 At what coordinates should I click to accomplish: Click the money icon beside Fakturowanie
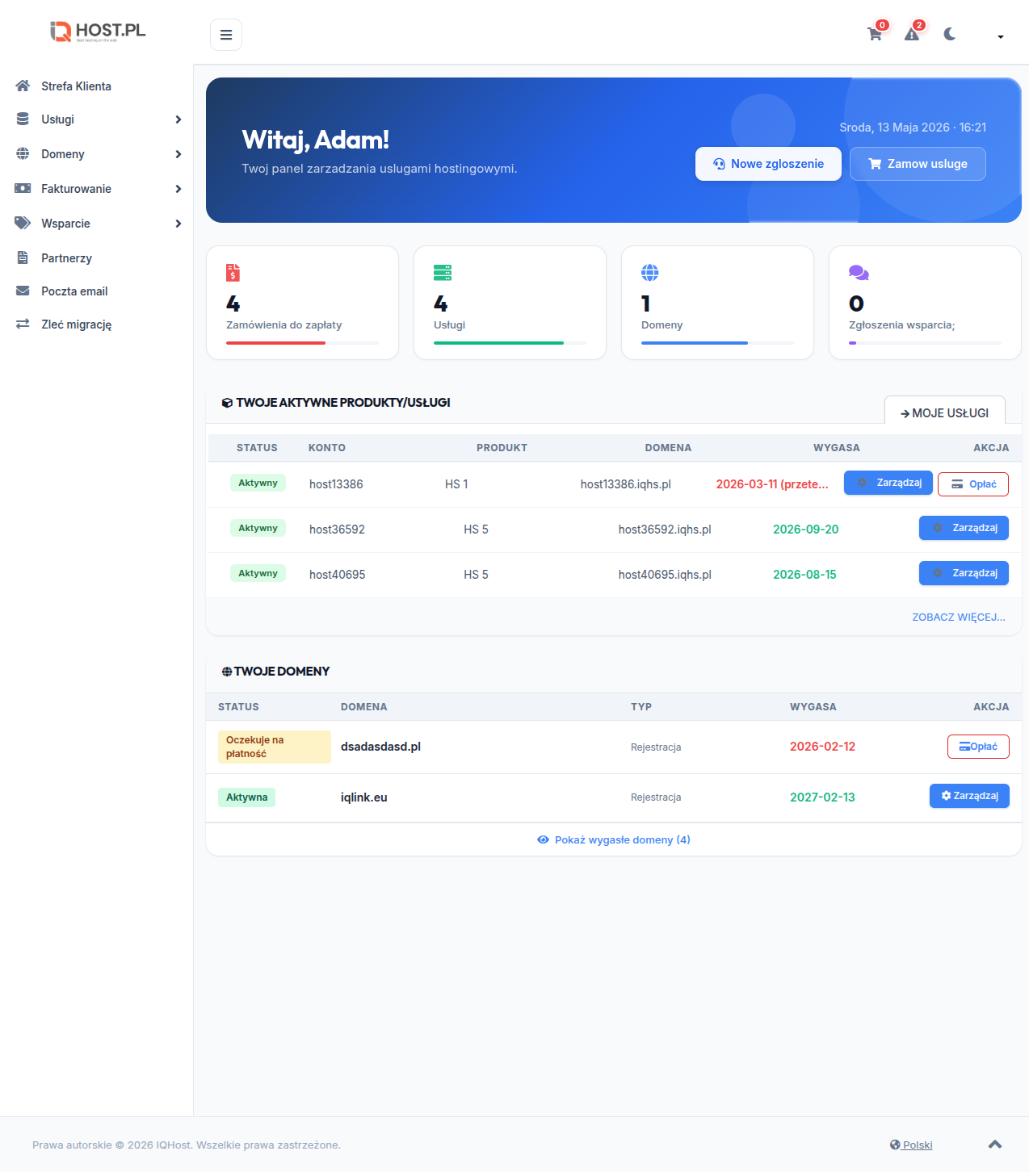pyautogui.click(x=23, y=188)
